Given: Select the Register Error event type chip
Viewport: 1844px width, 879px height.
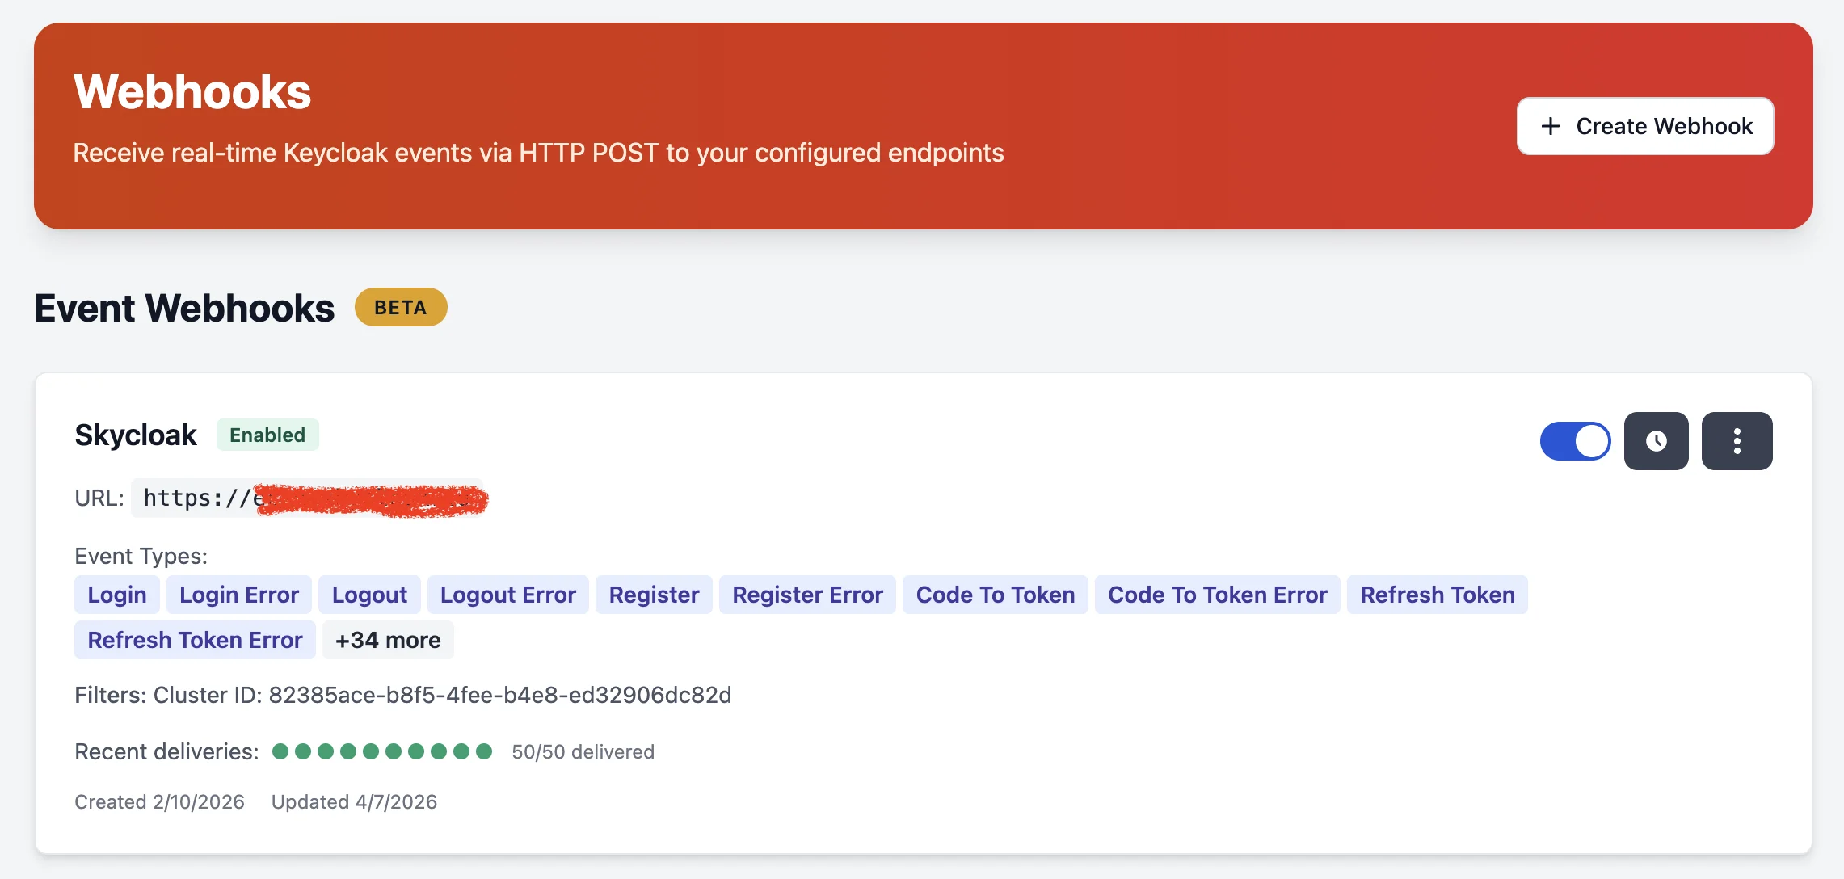Looking at the screenshot, I should pos(806,595).
